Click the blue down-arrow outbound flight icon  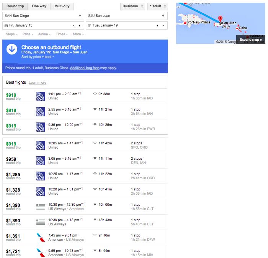12,49
